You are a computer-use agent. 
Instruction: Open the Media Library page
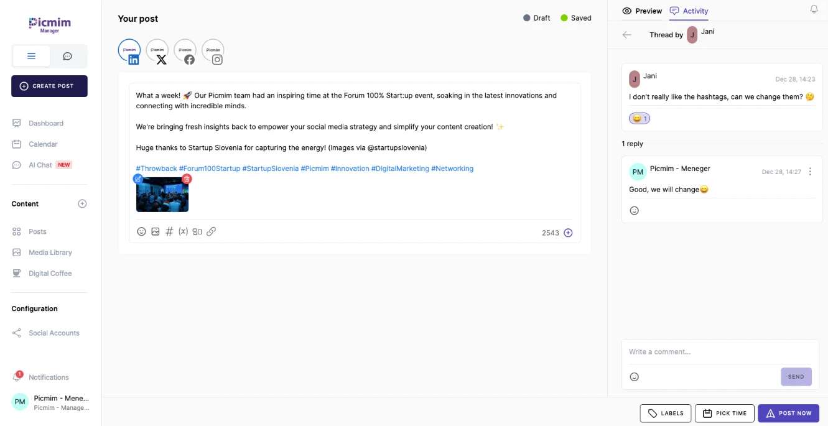click(49, 252)
